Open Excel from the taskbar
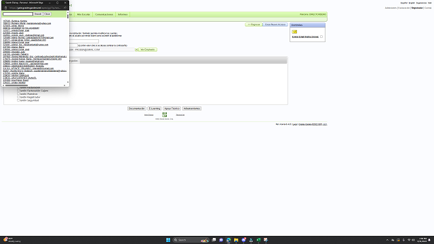This screenshot has width=434, height=244. pos(258,240)
